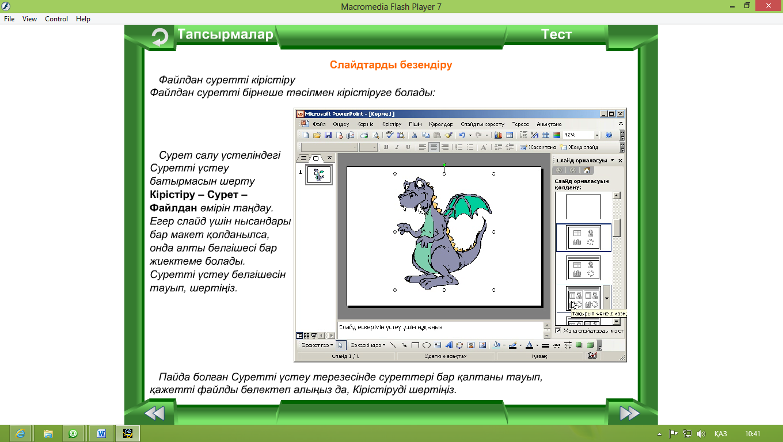Click the font color swatch button

tap(529, 345)
